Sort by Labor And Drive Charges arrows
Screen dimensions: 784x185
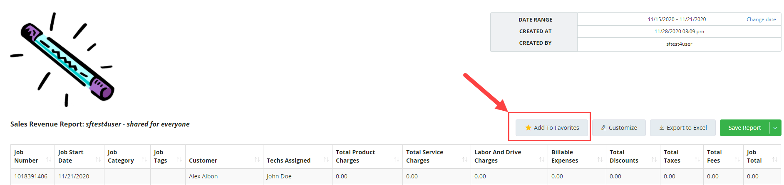coord(542,160)
